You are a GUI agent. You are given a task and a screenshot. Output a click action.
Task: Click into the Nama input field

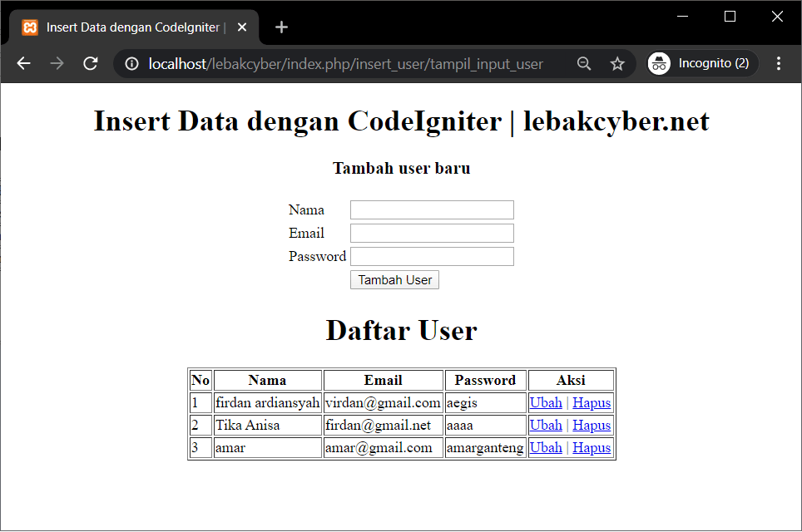[432, 210]
